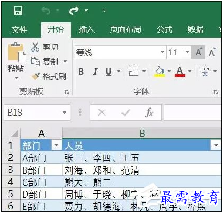Select column B header
Viewport: 224px width, 214px height.
coord(141,134)
